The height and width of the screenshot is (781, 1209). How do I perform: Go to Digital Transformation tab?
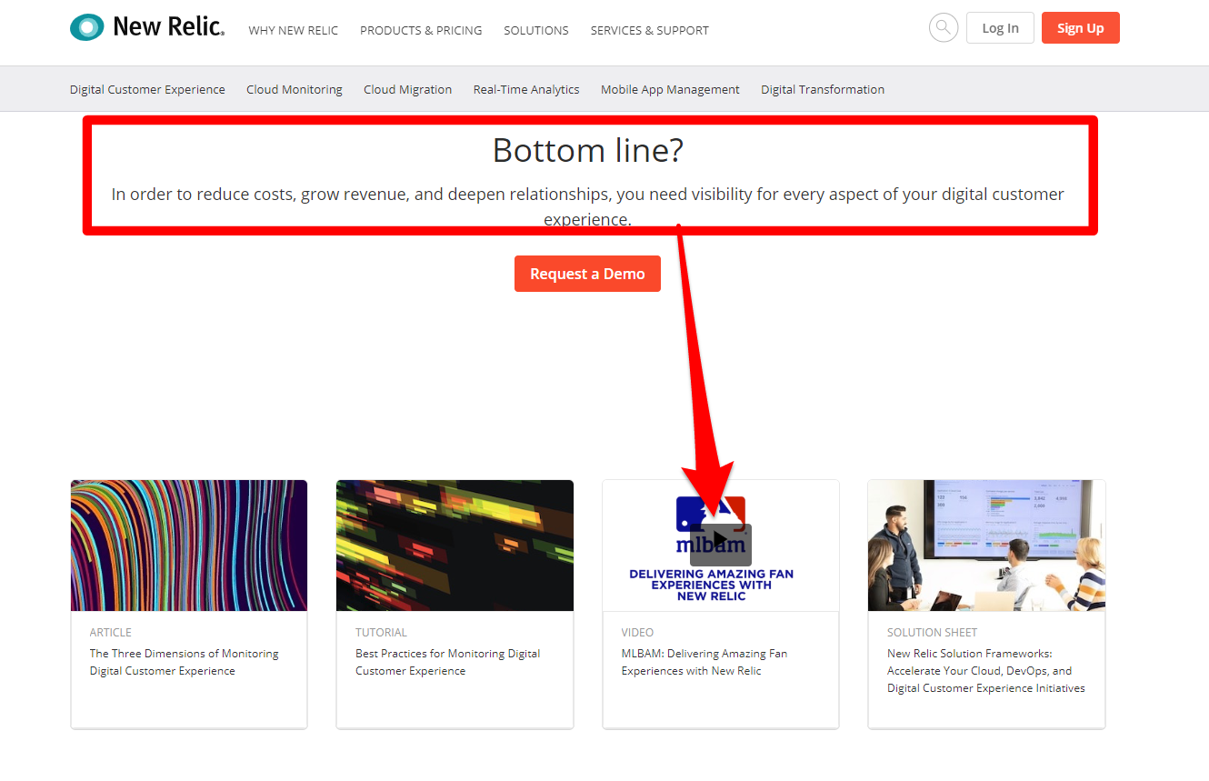pyautogui.click(x=823, y=89)
